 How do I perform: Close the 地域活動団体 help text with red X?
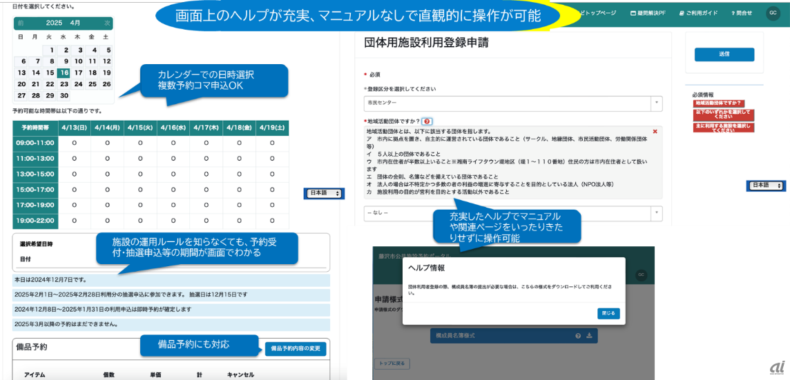[655, 131]
